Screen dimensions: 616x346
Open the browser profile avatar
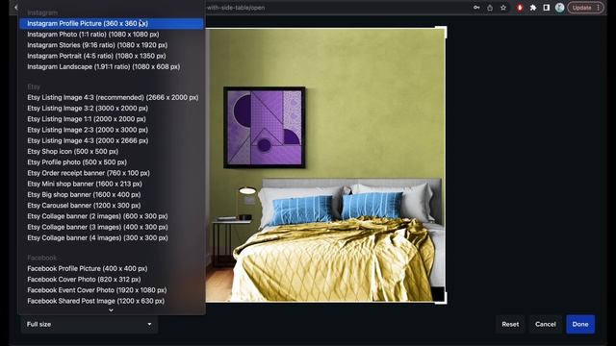point(560,8)
